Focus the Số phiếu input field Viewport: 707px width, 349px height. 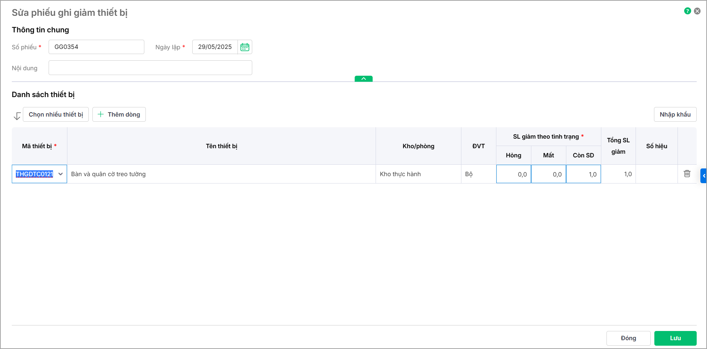pyautogui.click(x=96, y=47)
